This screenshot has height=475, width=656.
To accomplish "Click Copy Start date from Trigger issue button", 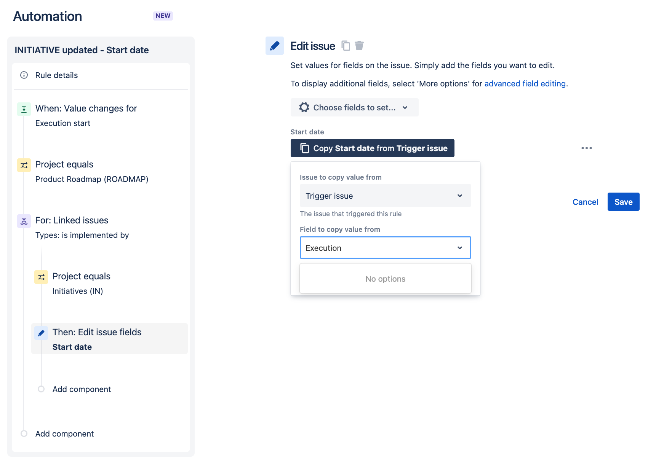I will click(x=372, y=148).
